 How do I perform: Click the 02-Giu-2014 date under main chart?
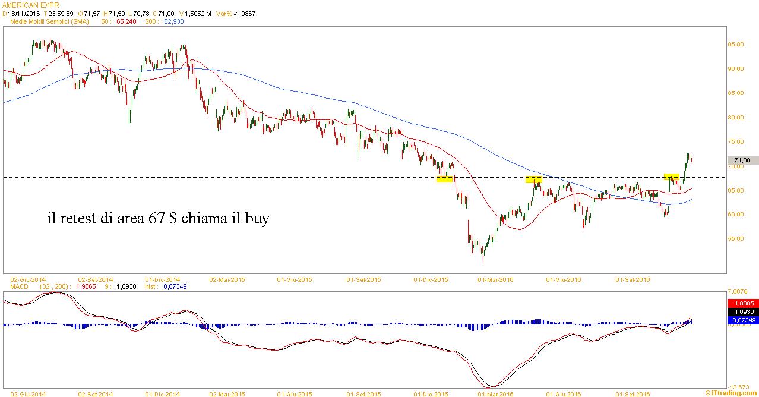coord(28,279)
